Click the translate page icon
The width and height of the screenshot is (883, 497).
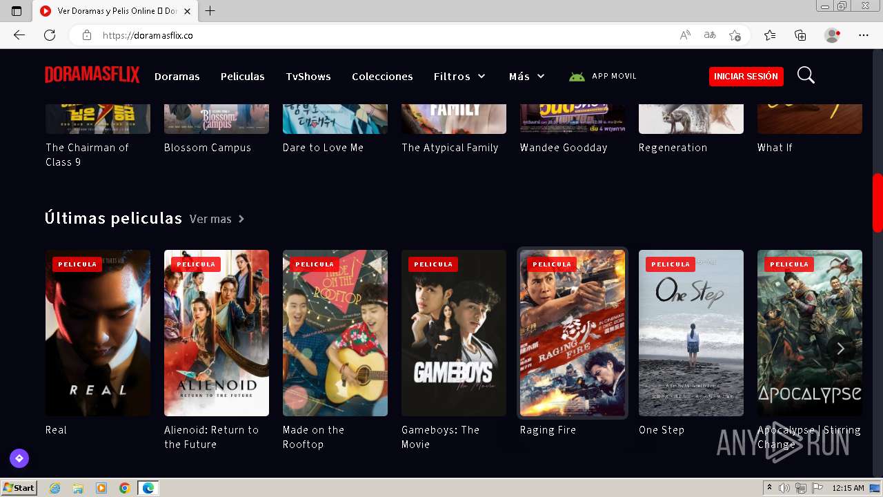point(709,35)
